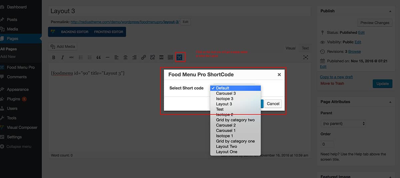Viewport: 400px width, 178px height.
Task: Choose Isotope 1 from the shortcode list
Action: click(x=235, y=136)
